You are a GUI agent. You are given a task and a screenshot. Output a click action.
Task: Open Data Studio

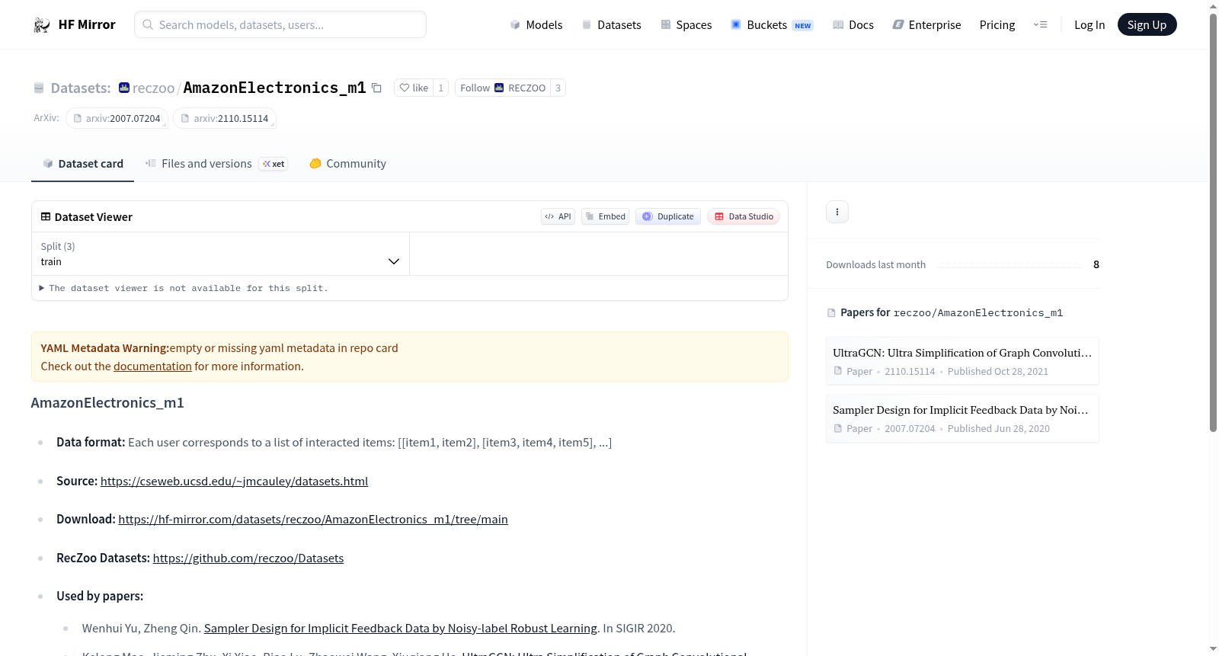tap(744, 216)
